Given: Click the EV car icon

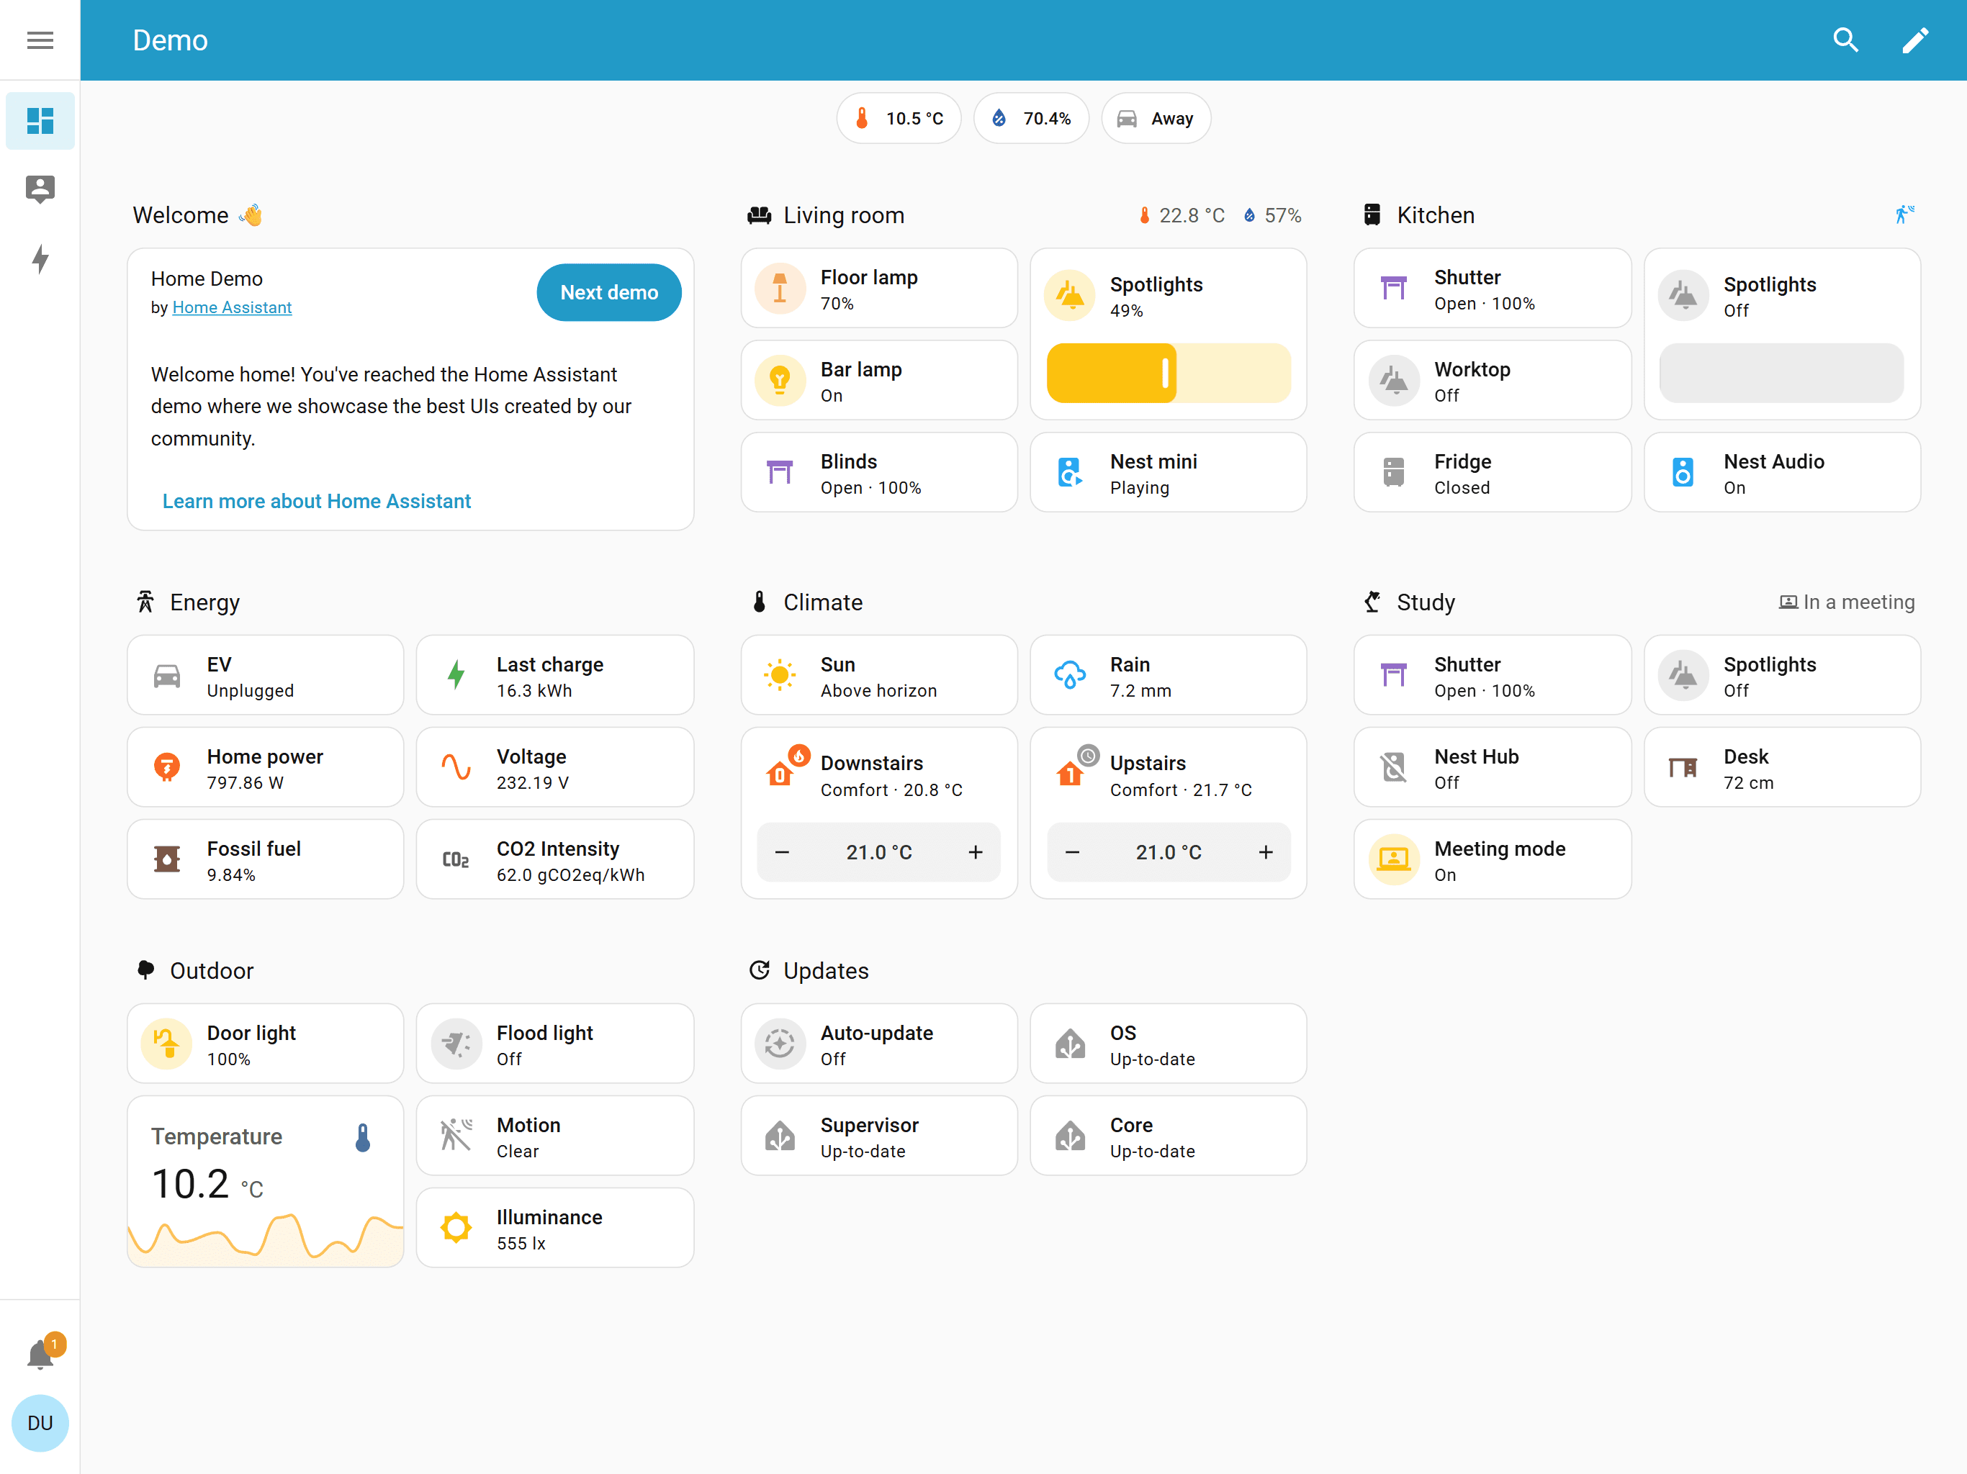Looking at the screenshot, I should (166, 676).
